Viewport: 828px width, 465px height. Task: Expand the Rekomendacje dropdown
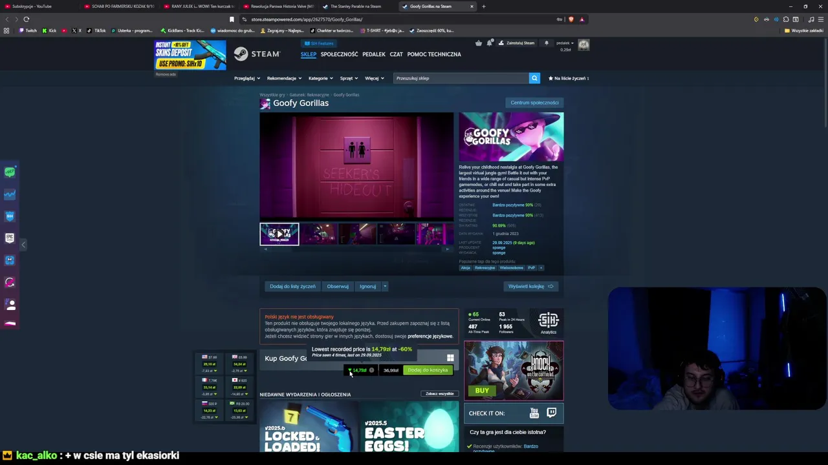pos(284,78)
